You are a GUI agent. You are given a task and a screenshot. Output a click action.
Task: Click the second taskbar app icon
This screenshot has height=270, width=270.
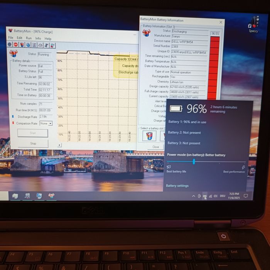point(27,196)
